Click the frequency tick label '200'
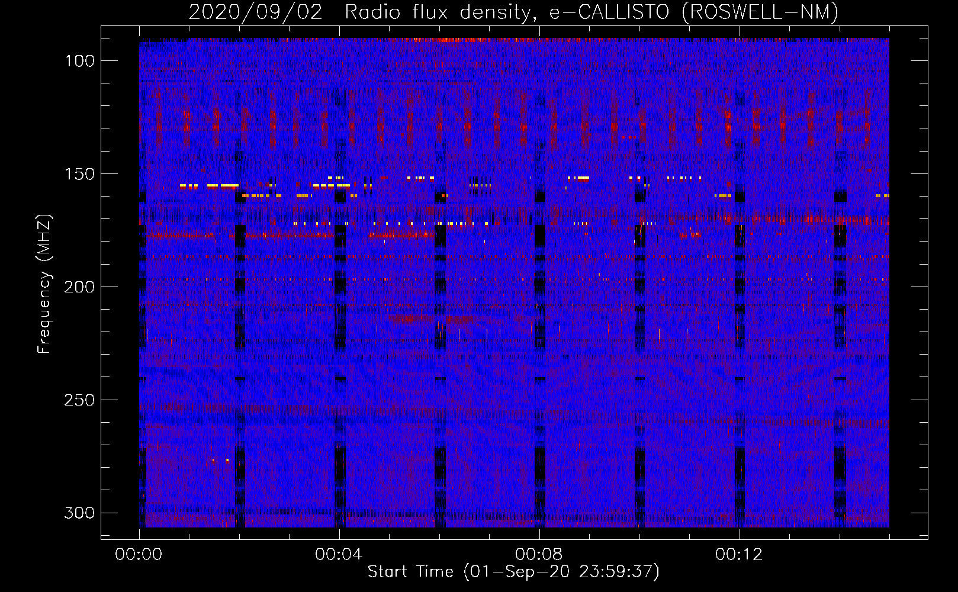This screenshot has width=958, height=592. pyautogui.click(x=79, y=287)
